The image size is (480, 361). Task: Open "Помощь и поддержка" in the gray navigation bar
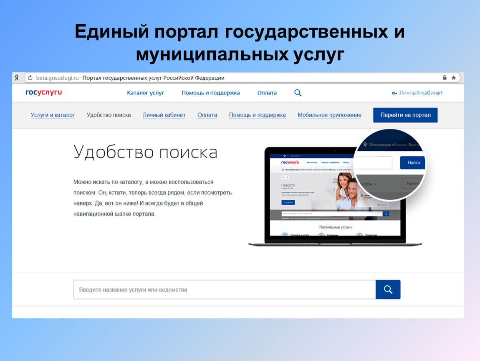(x=257, y=115)
